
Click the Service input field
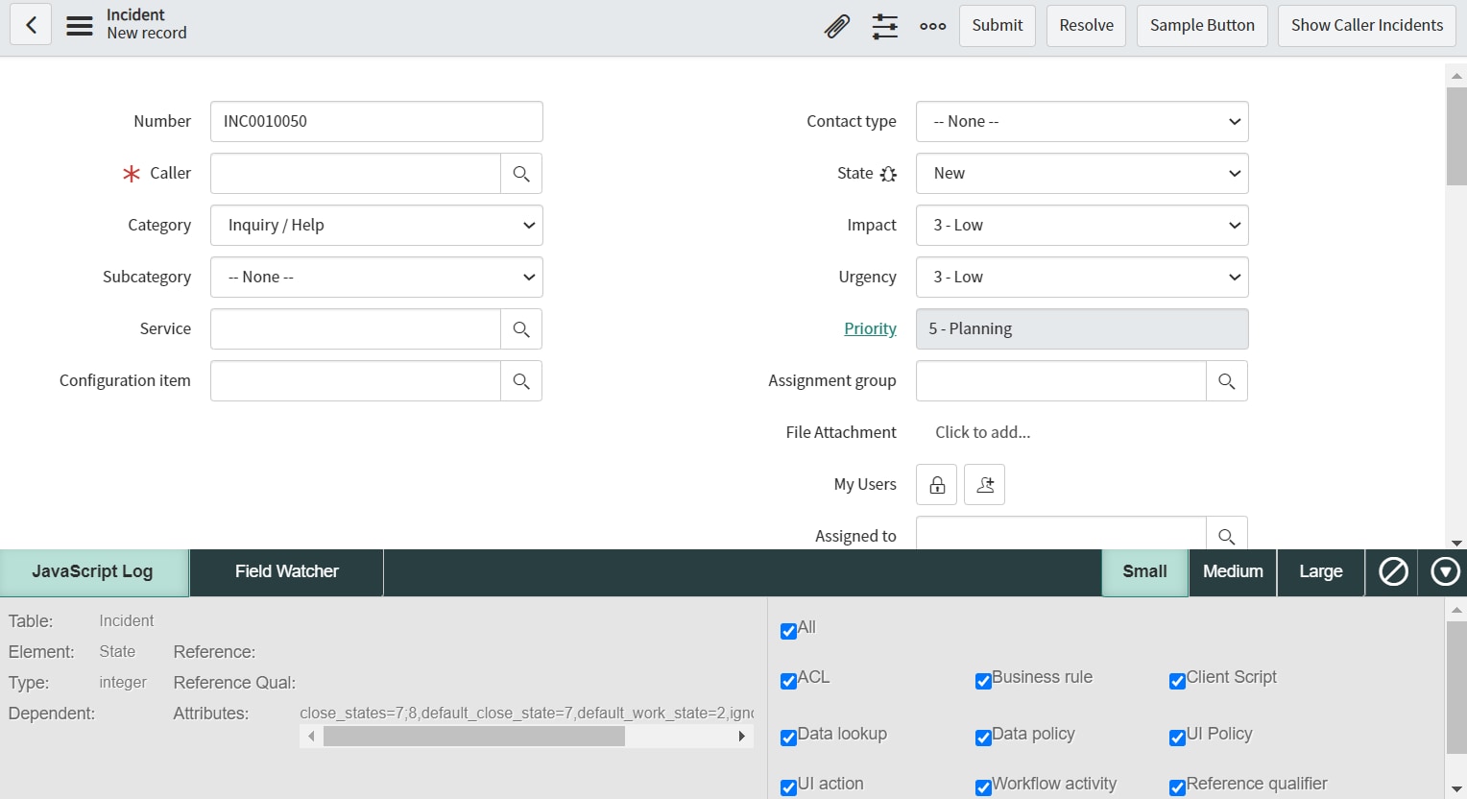355,329
